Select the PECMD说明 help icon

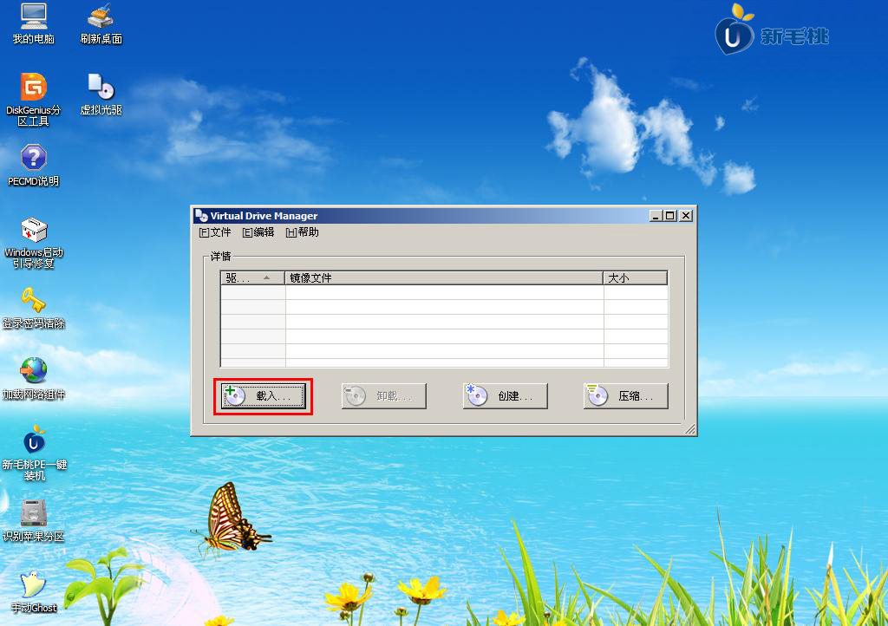click(x=33, y=158)
